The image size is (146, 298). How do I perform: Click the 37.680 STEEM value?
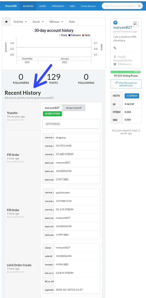click(x=65, y=154)
